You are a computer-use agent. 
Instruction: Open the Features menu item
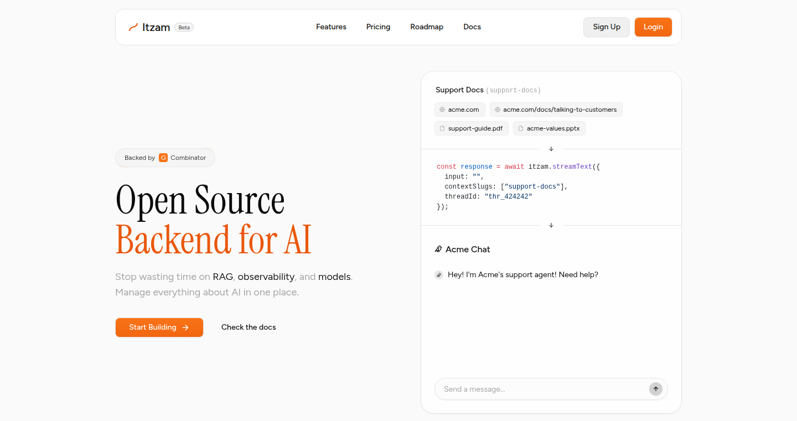331,27
